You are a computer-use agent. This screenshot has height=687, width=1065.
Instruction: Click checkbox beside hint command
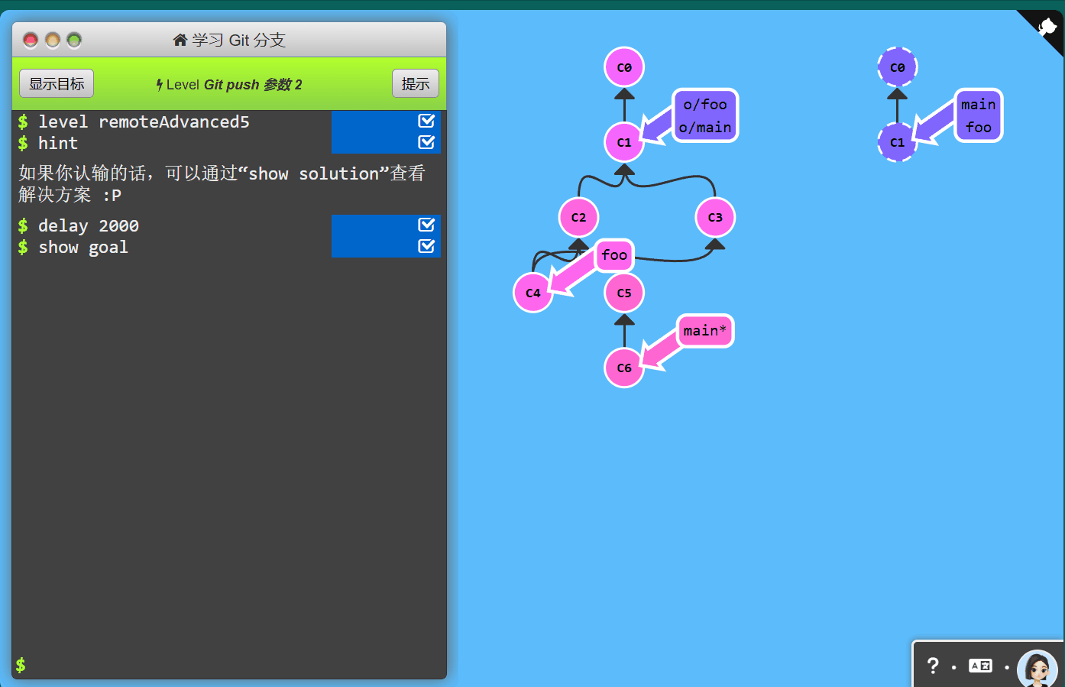coord(426,142)
